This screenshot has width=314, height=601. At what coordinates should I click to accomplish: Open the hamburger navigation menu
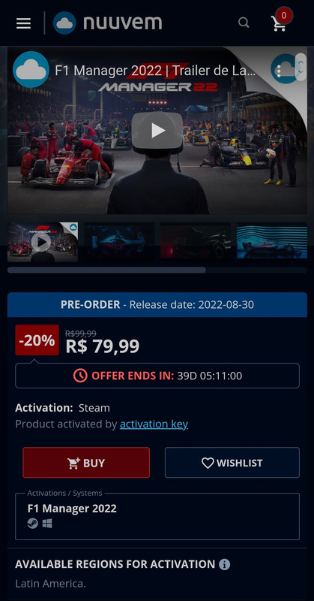point(23,23)
